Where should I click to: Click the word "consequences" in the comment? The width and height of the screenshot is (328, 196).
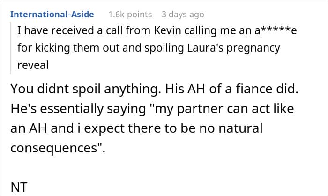click(x=54, y=148)
